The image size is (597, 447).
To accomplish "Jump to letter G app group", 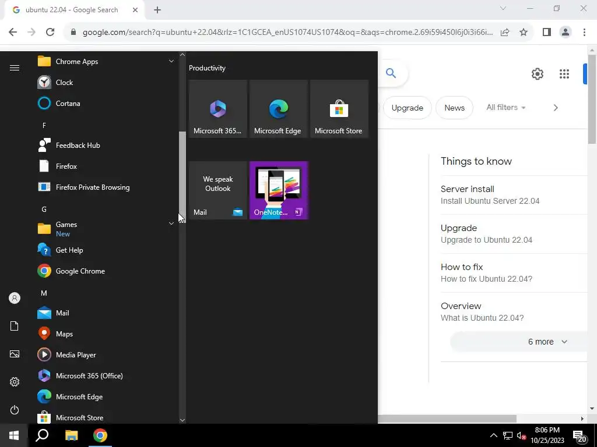I will (44, 210).
